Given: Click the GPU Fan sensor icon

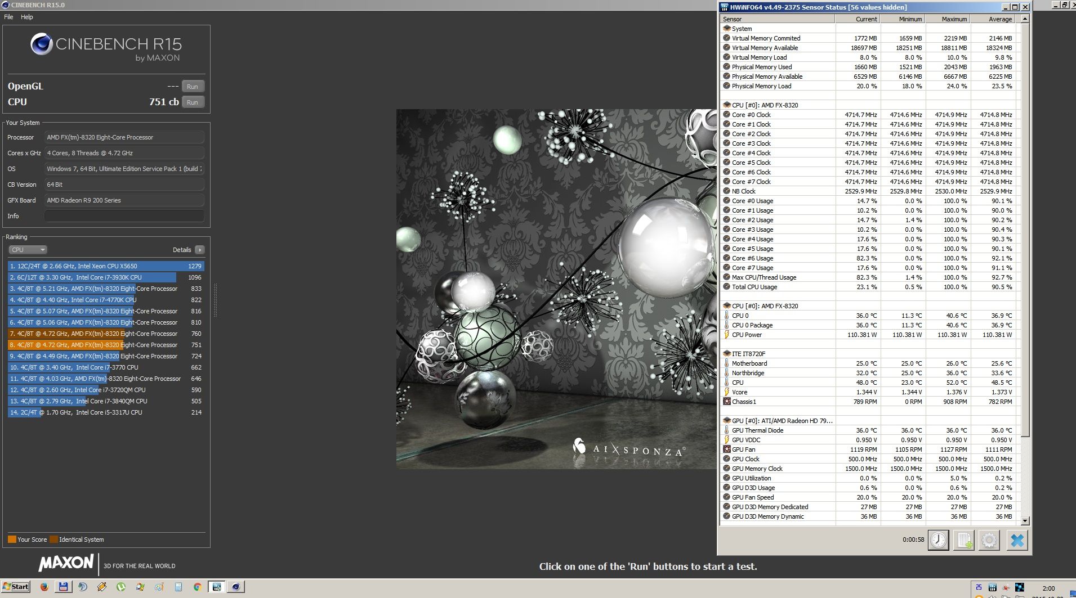Looking at the screenshot, I should (x=726, y=449).
